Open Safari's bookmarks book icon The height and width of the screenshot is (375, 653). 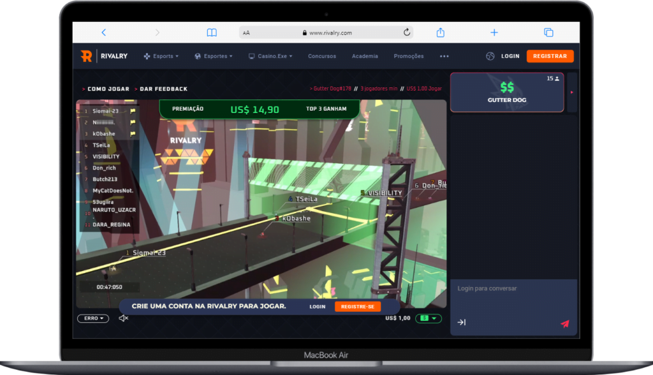pos(212,33)
